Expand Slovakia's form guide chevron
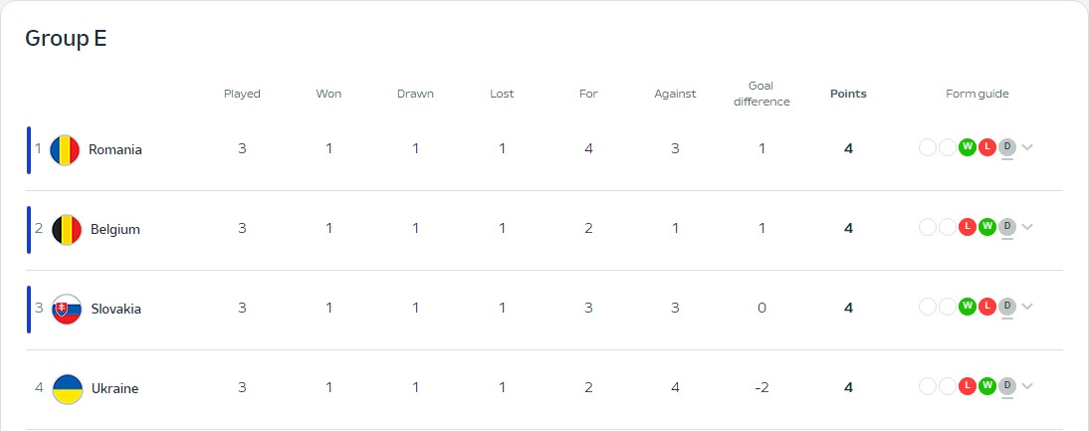 1027,307
